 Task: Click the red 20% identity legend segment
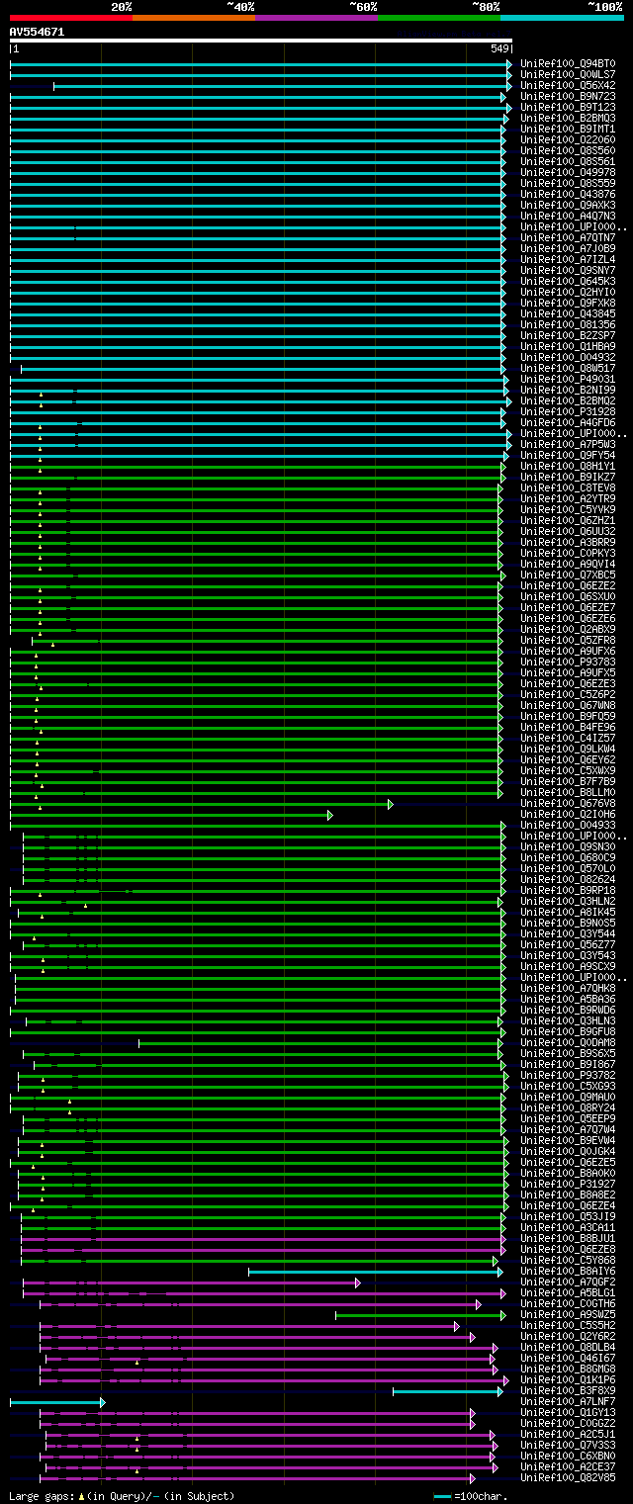pos(71,17)
